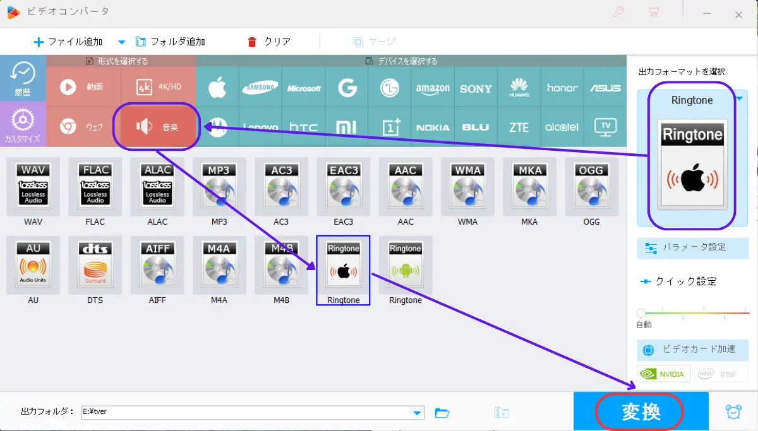758x431 pixels.
Task: Open LG device presets
Action: click(390, 88)
